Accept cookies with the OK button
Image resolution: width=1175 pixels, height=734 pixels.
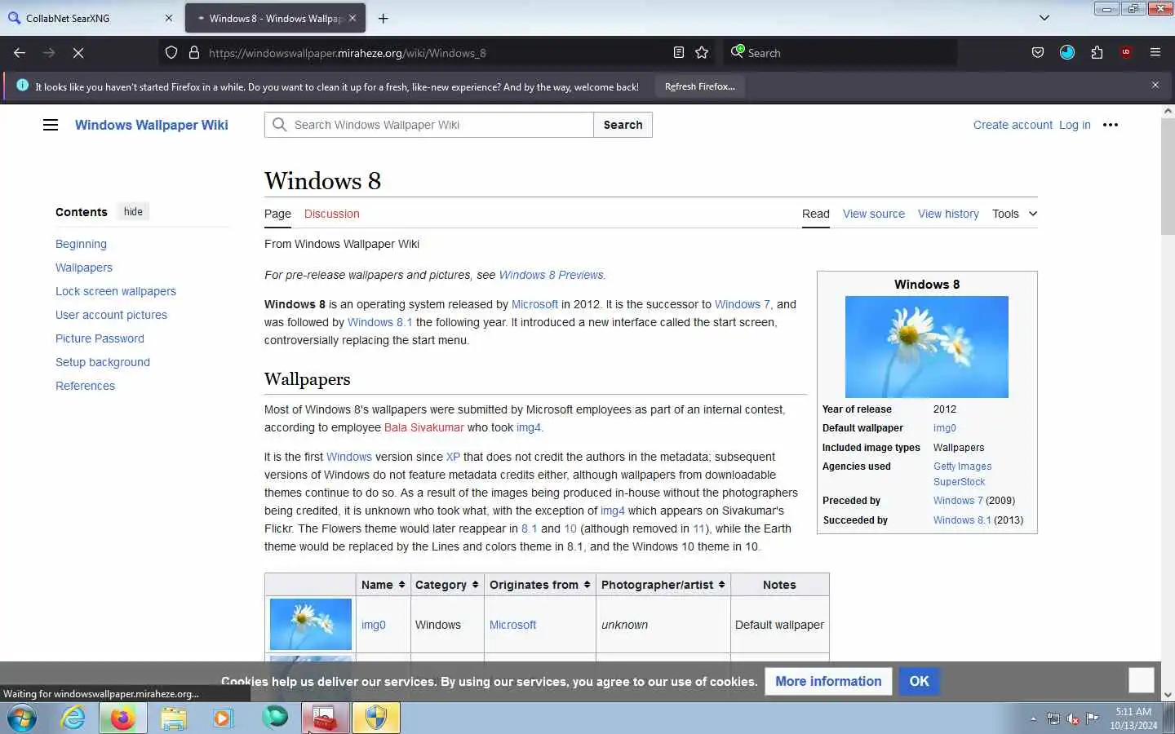(919, 681)
